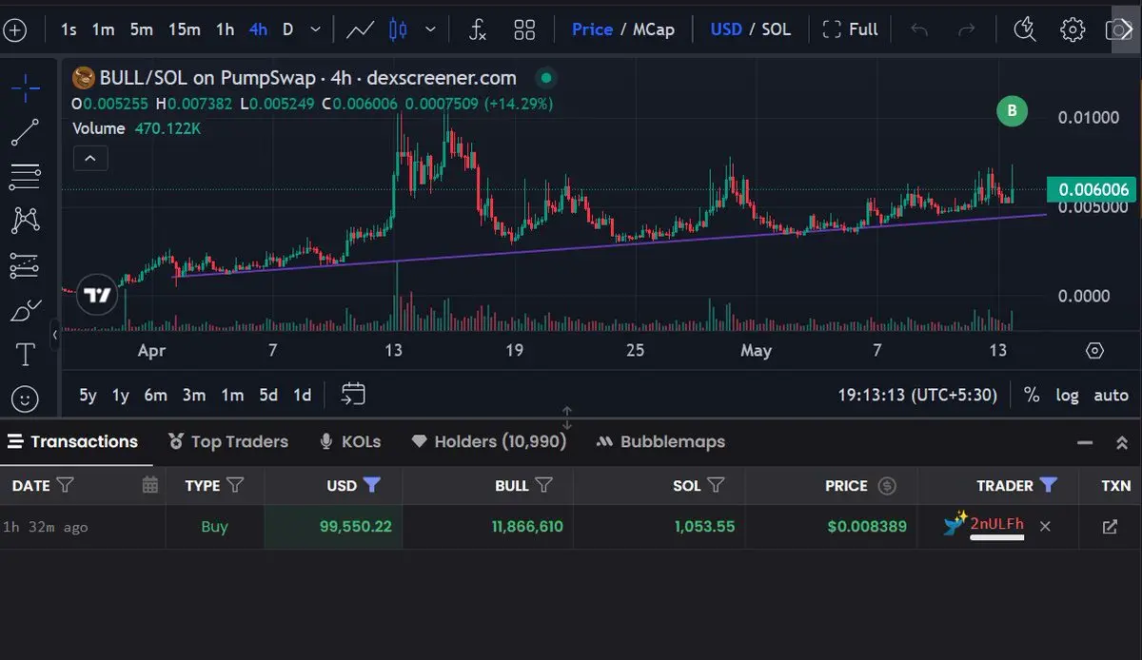Open chart settings gear
The image size is (1142, 660).
point(1073,29)
